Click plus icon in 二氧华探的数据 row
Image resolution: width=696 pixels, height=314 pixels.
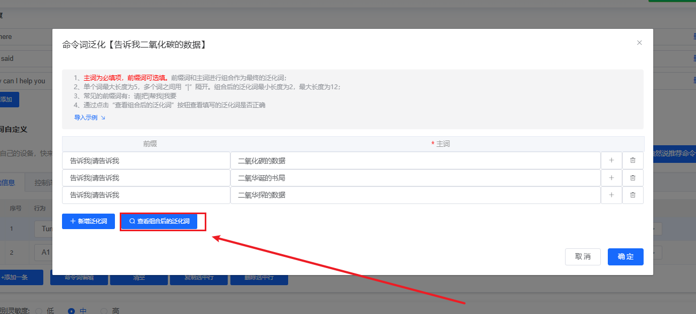pyautogui.click(x=612, y=195)
